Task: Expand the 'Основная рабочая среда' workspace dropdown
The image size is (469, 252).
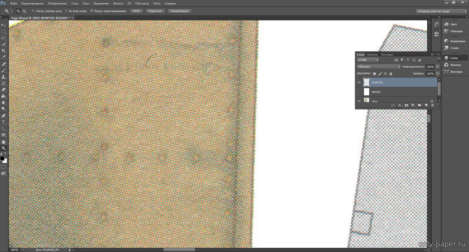Action: (x=442, y=11)
